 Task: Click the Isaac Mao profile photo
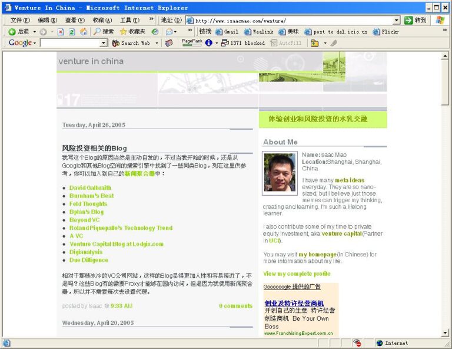click(x=280, y=173)
